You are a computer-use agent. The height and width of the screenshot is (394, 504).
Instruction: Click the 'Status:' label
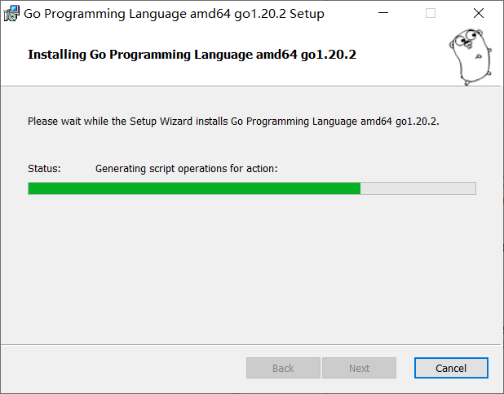pos(44,169)
